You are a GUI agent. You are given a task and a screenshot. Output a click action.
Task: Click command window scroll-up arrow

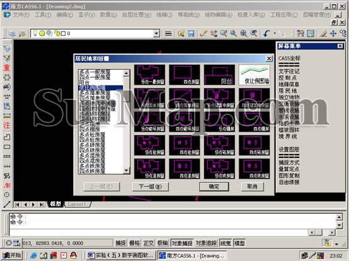pyautogui.click(x=339, y=217)
